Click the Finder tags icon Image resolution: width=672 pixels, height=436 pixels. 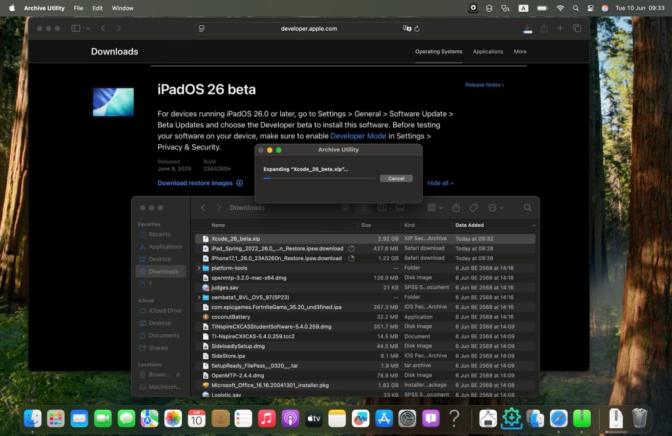pos(474,208)
